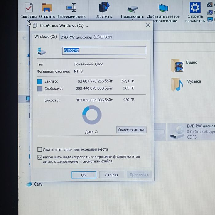Screen dimensions: 215x215
Task: Click the 450 ГБ capacity size
Action: [x=129, y=100]
